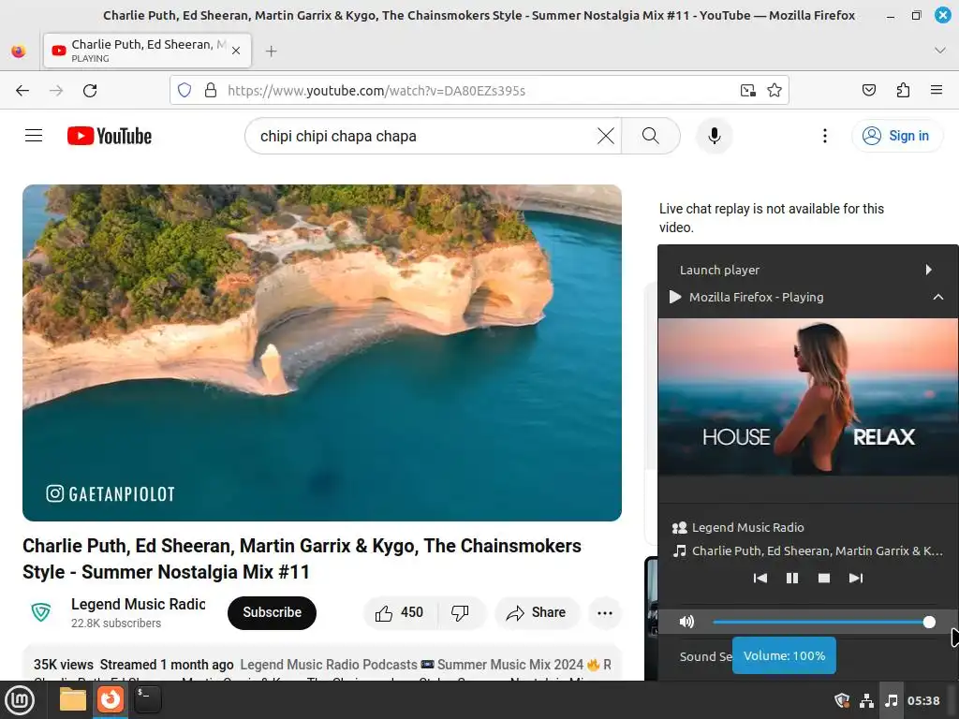Open the Files folder in taskbar
This screenshot has height=719, width=959.
pyautogui.click(x=73, y=699)
